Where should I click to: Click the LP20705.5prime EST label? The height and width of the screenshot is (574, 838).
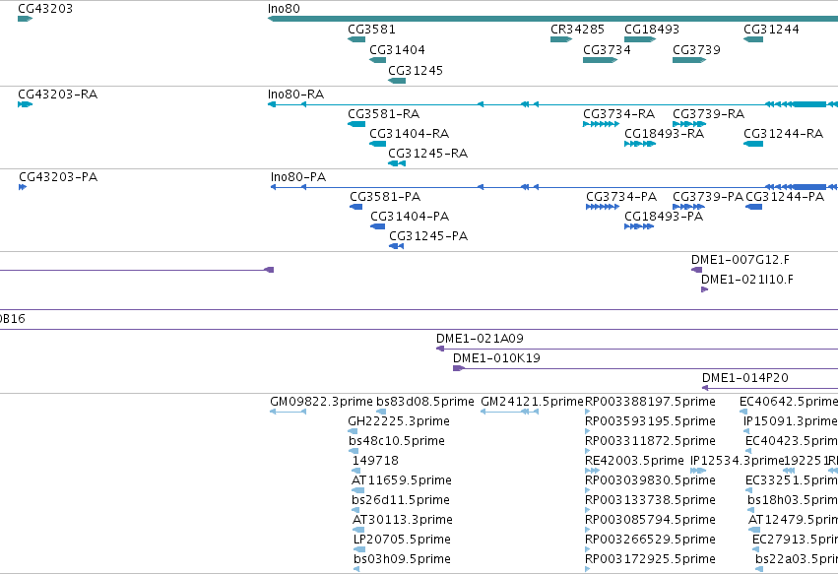402,540
